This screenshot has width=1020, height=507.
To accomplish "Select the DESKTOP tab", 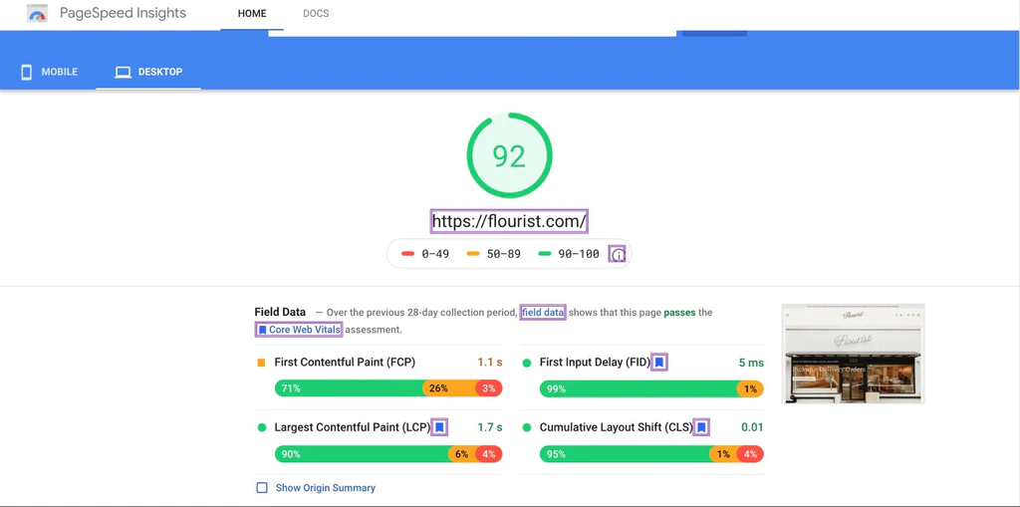I will (148, 72).
